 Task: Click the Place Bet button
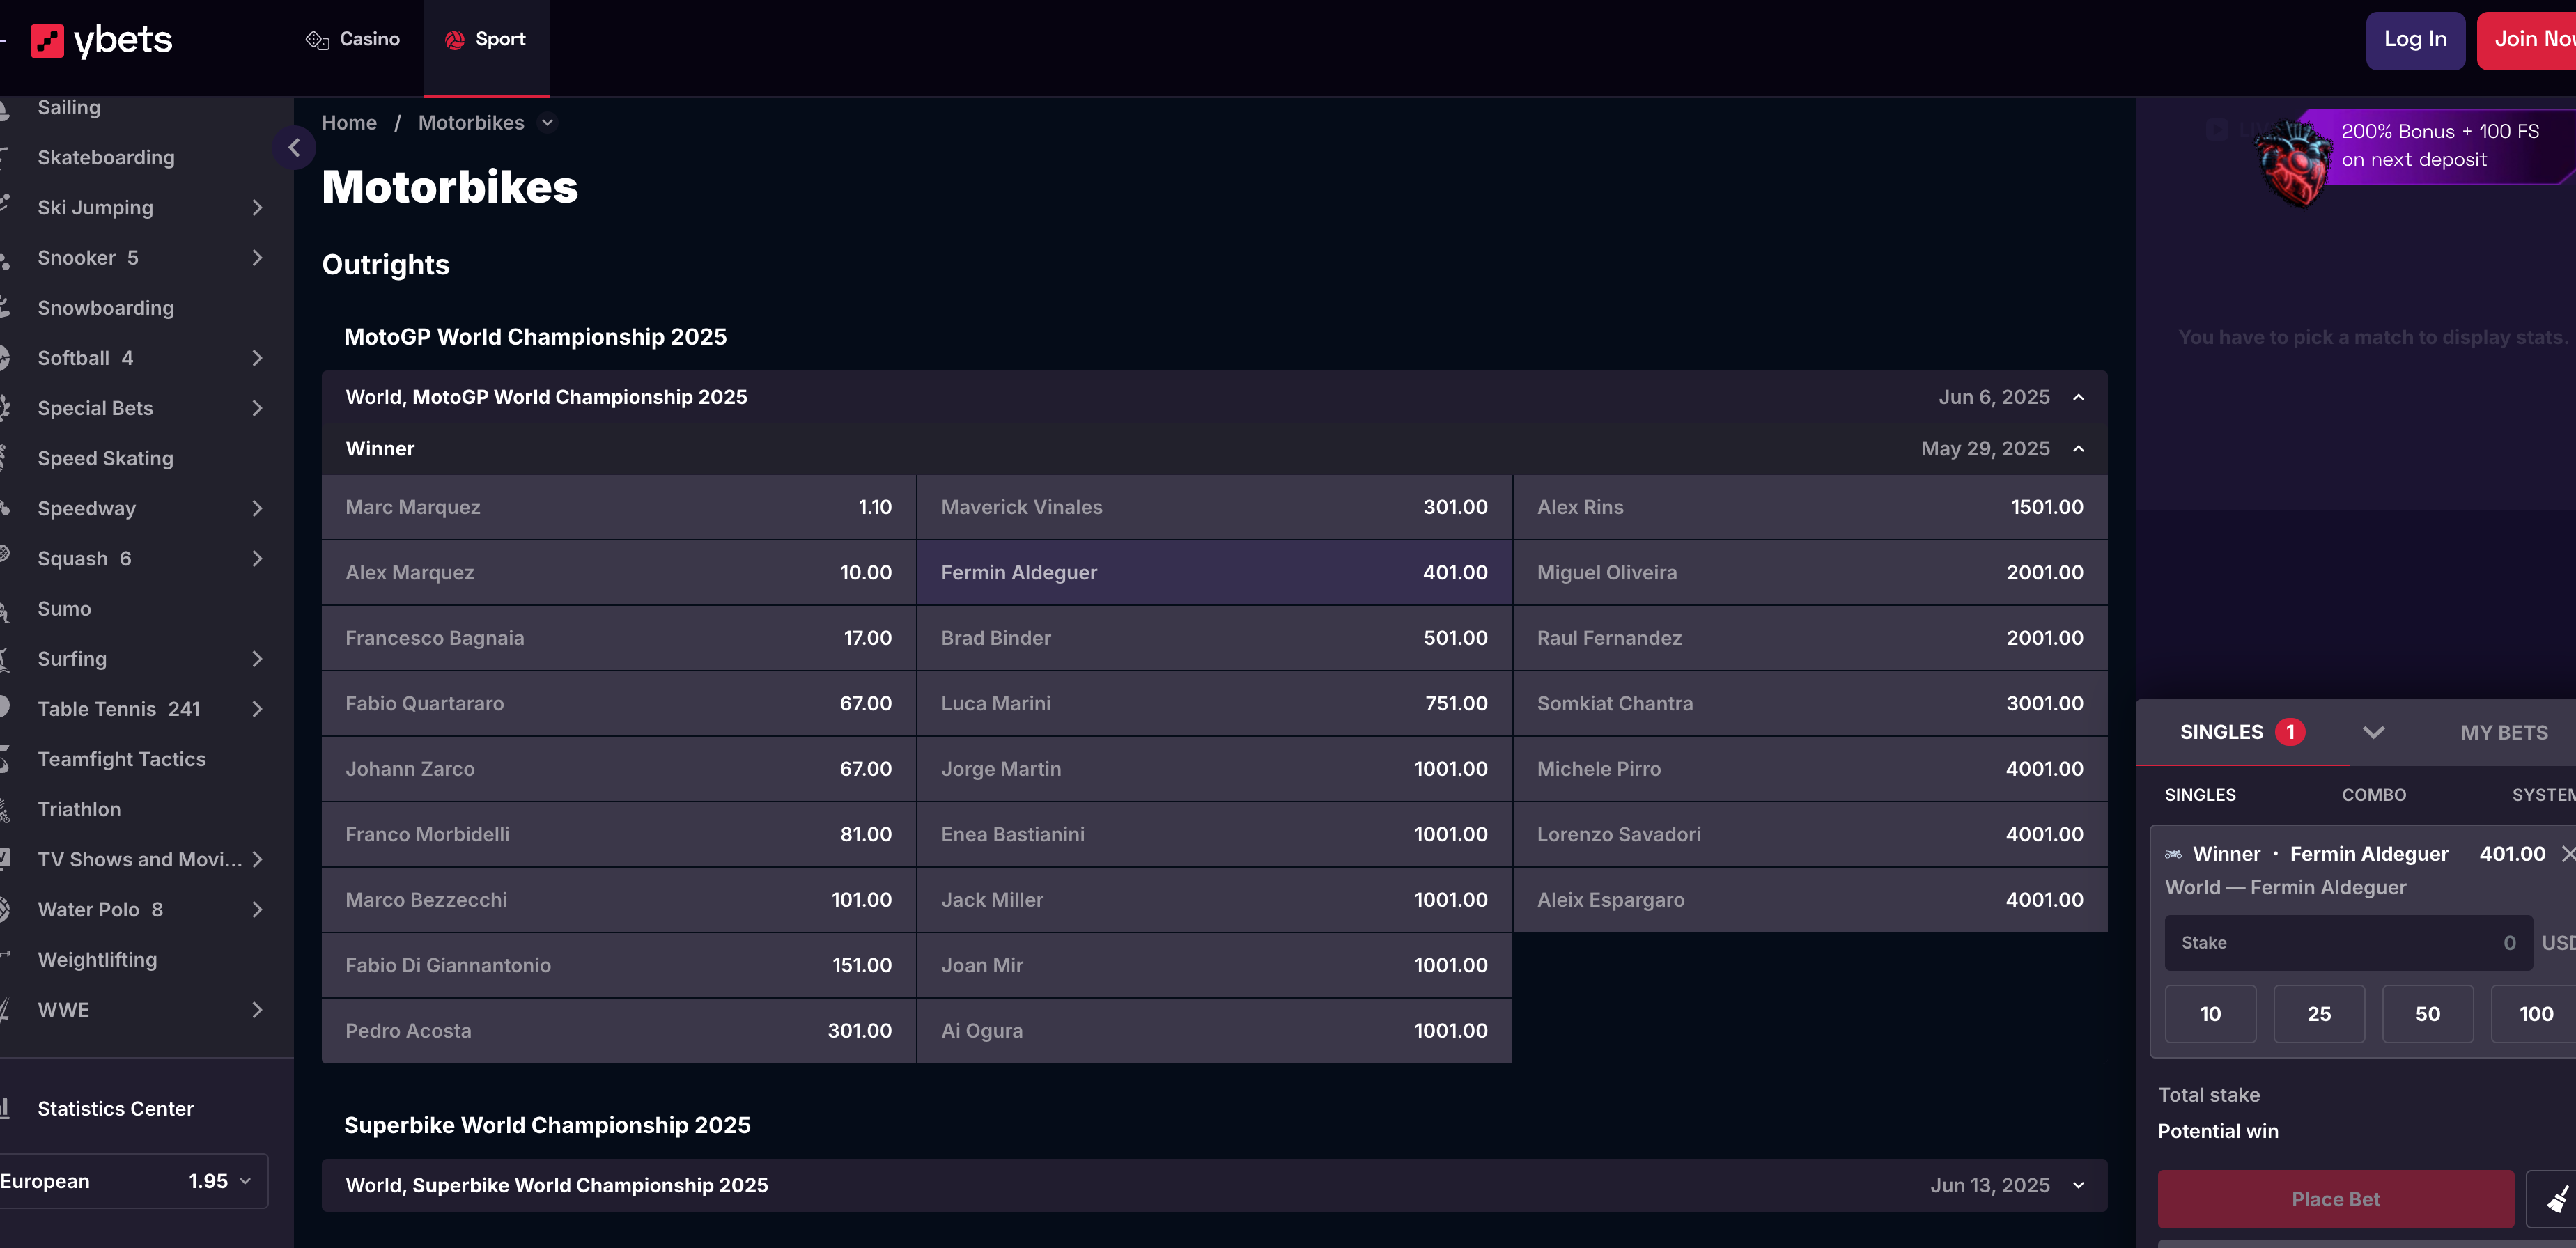2335,1199
